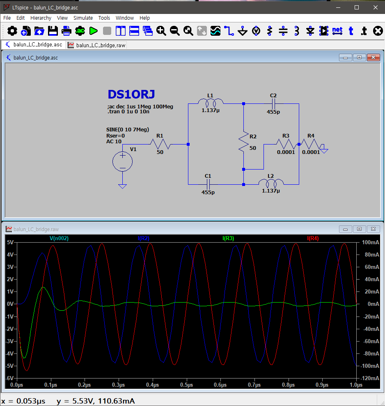Screen dimensions: 385x406
Task: Select the draw Wire tool
Action: (229, 31)
